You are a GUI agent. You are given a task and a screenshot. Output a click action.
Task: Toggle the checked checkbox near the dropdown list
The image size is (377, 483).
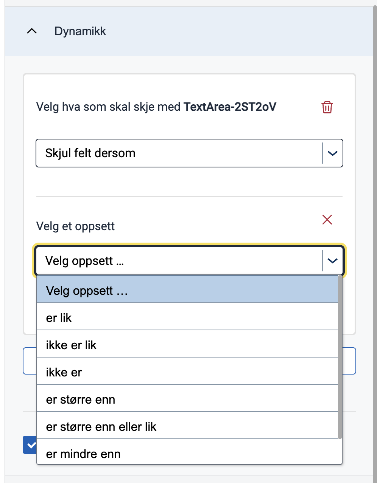[x=30, y=445]
